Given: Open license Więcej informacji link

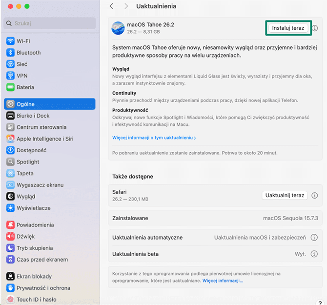Looking at the screenshot, I should (223, 281).
